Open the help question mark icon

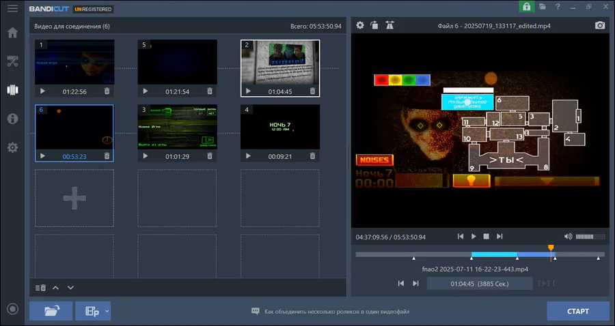558,7
